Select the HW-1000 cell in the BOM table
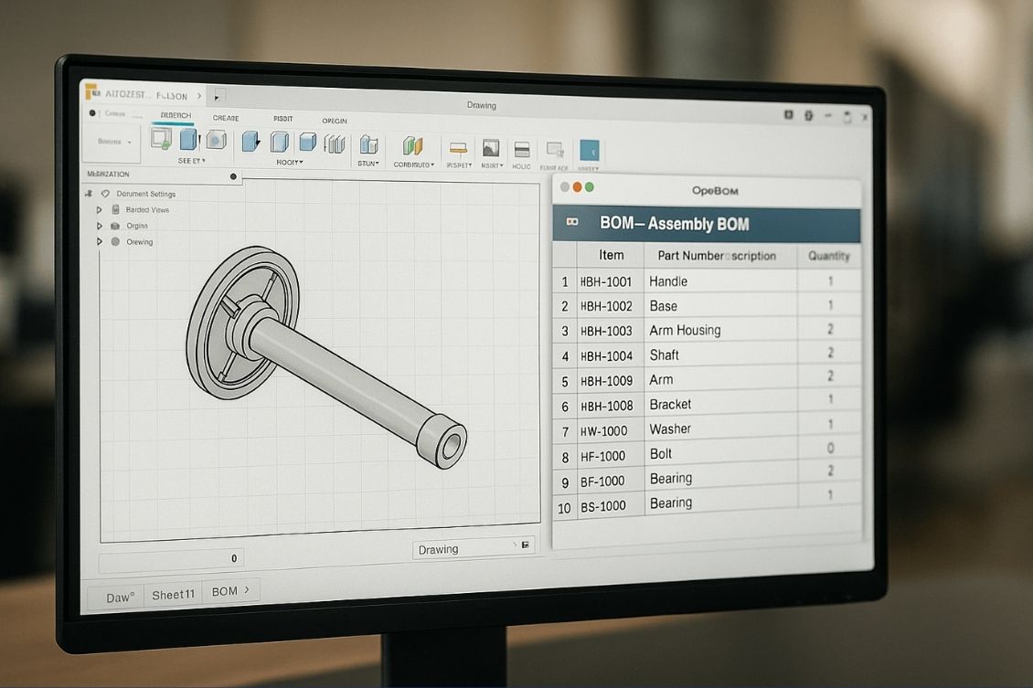Viewport: 1033px width, 688px height. [x=610, y=430]
